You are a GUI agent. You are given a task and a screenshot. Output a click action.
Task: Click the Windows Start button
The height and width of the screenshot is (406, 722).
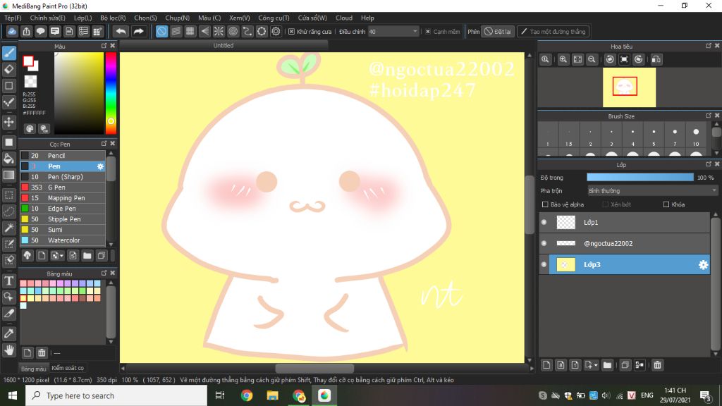13,395
